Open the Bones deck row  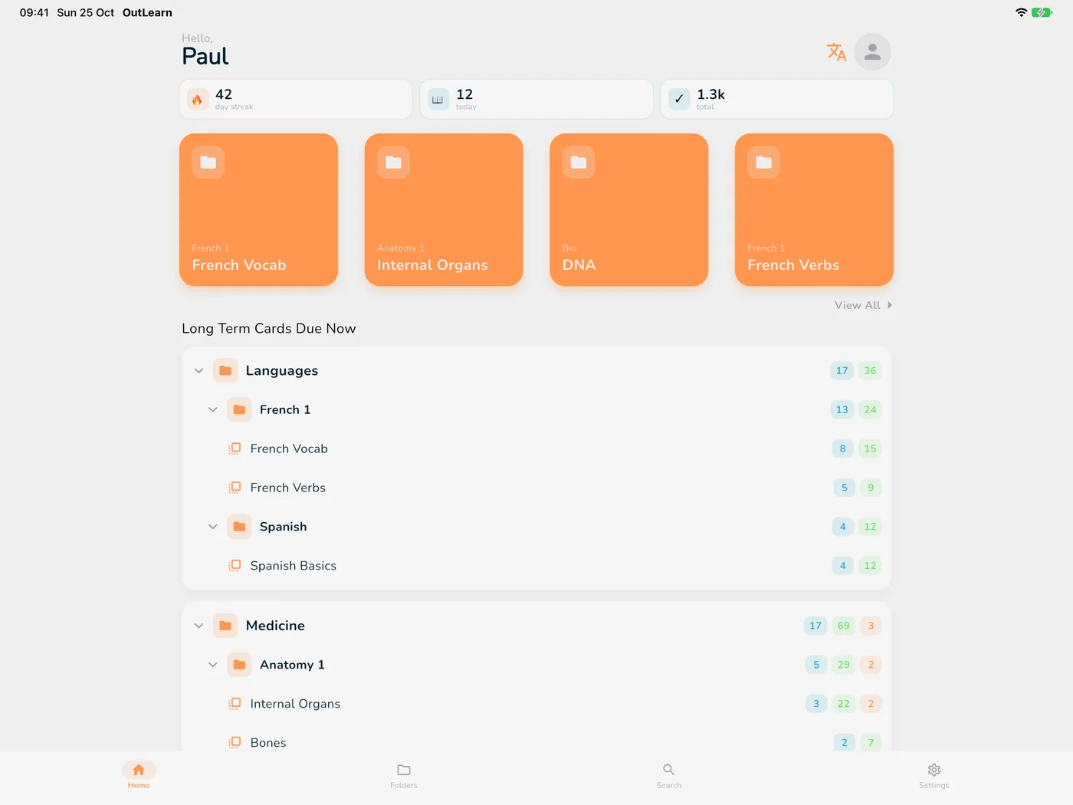(536, 741)
